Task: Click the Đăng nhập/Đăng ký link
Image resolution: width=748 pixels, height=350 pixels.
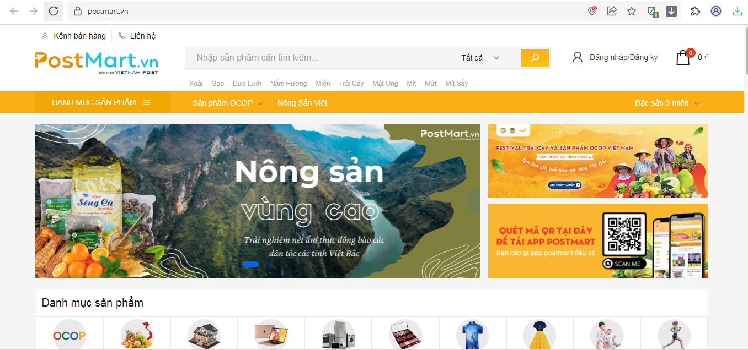Action: [623, 57]
